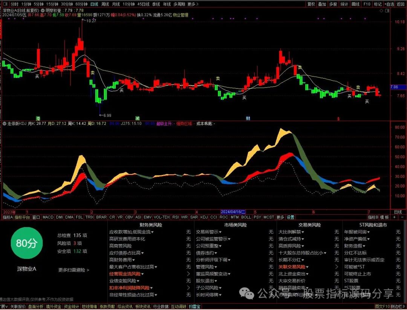Click the plus zoom-in button beside 模板
Viewport: 407px width, 310px height.
click(395, 217)
